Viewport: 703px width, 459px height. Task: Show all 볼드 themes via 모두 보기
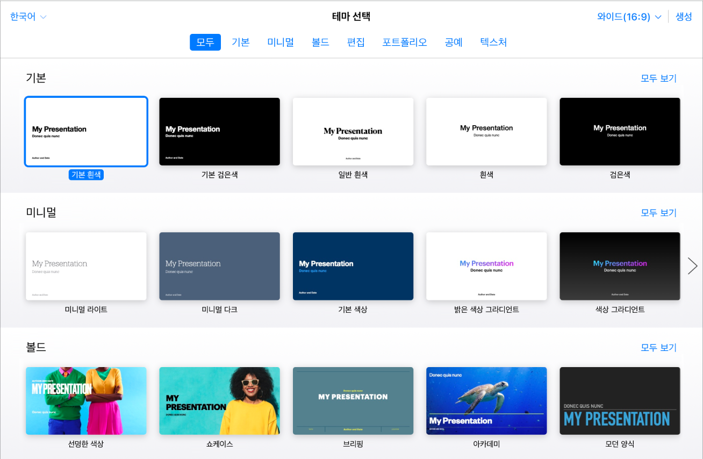tap(658, 347)
